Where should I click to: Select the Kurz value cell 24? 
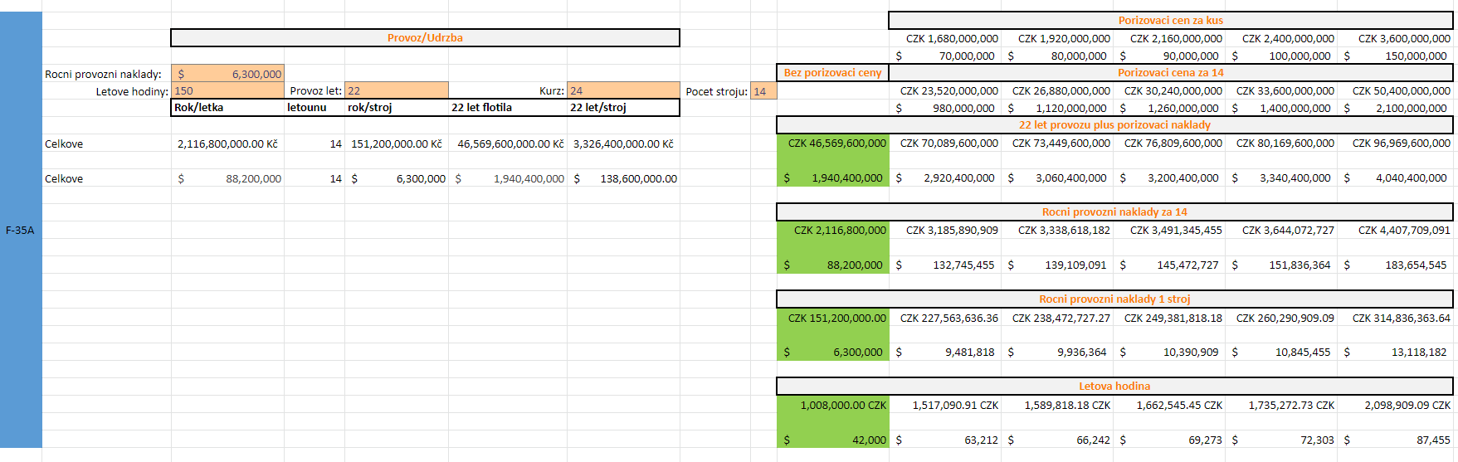(623, 91)
